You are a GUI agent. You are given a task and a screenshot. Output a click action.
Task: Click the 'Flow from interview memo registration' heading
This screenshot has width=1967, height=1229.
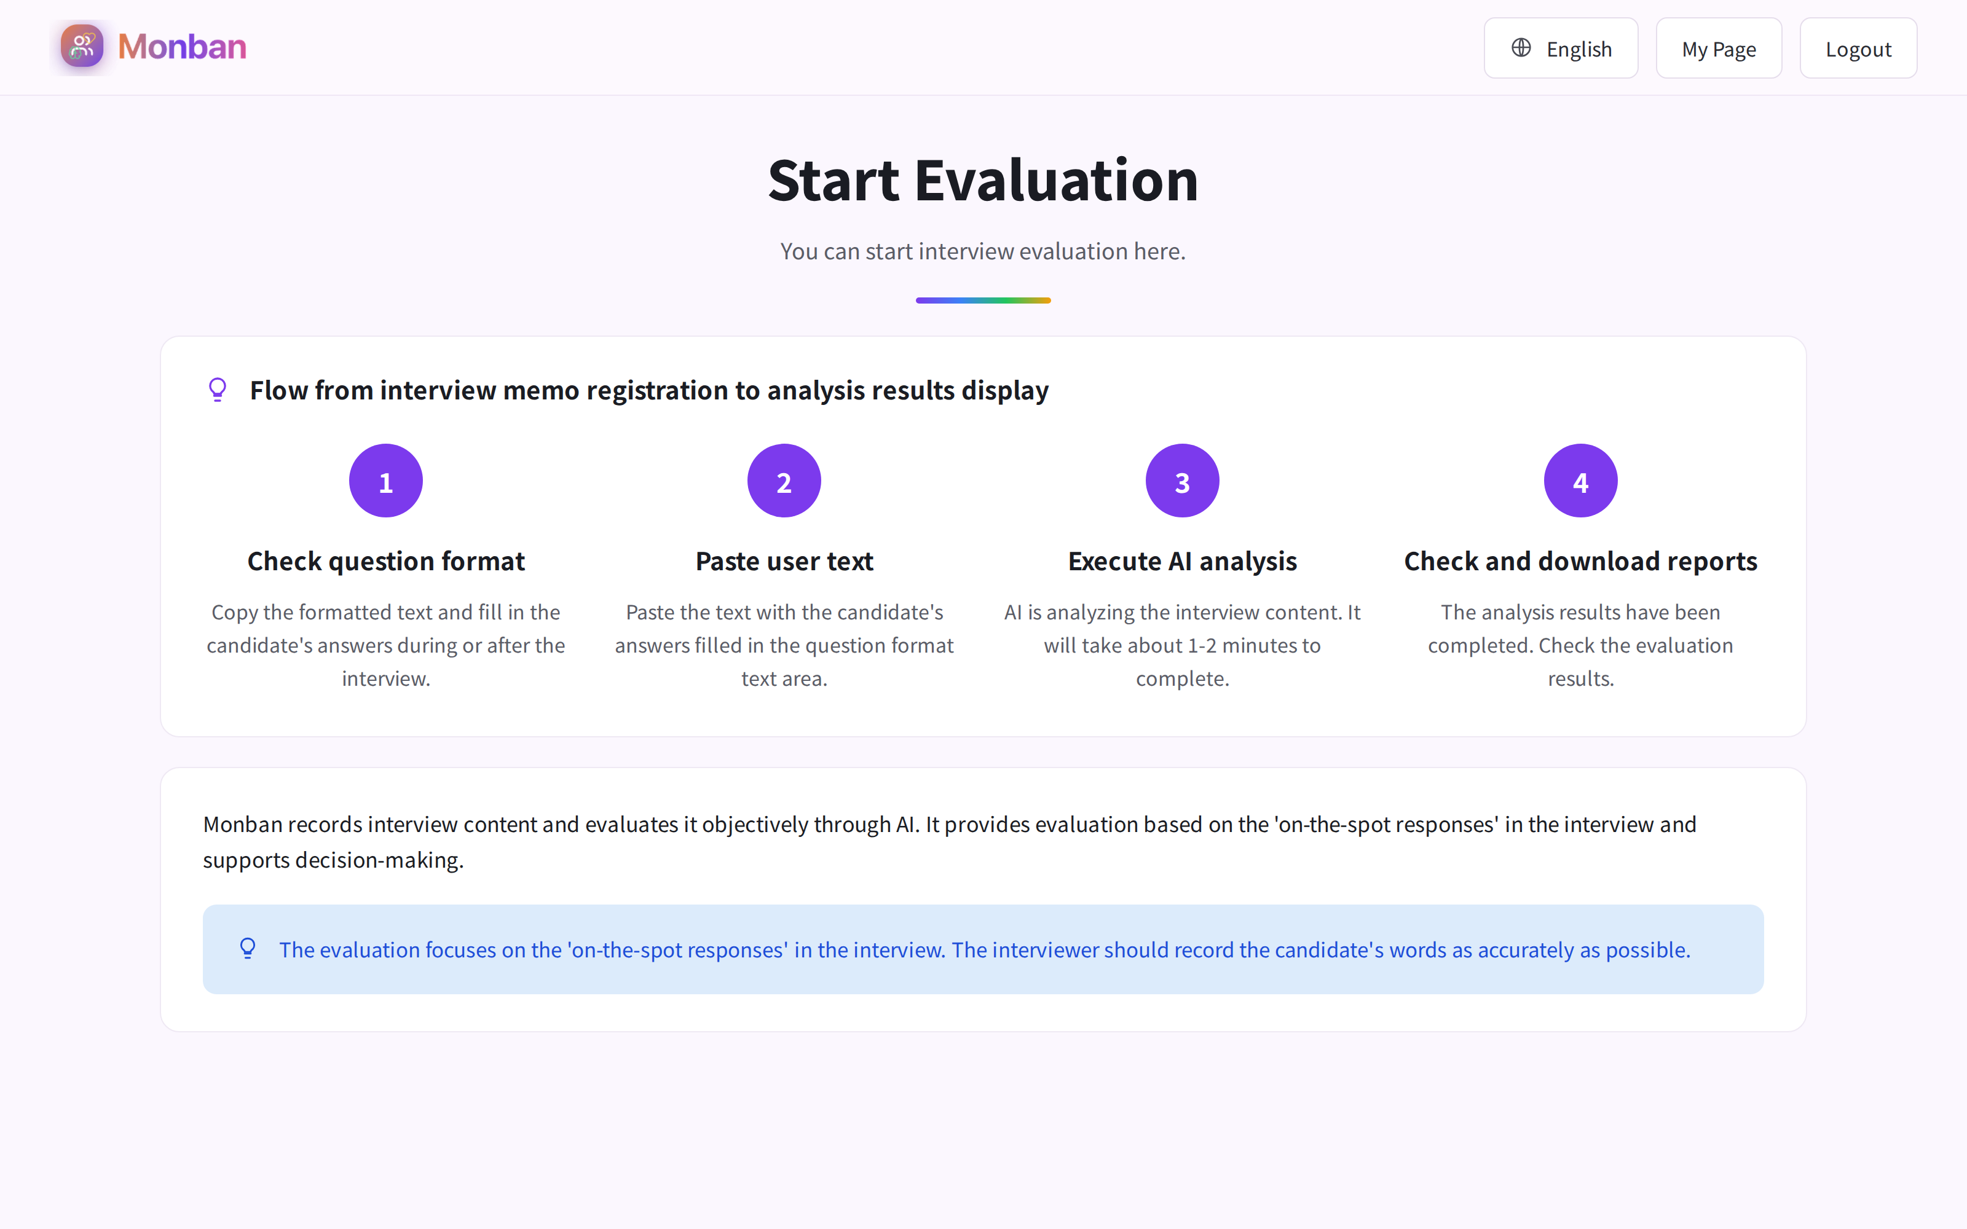[648, 390]
